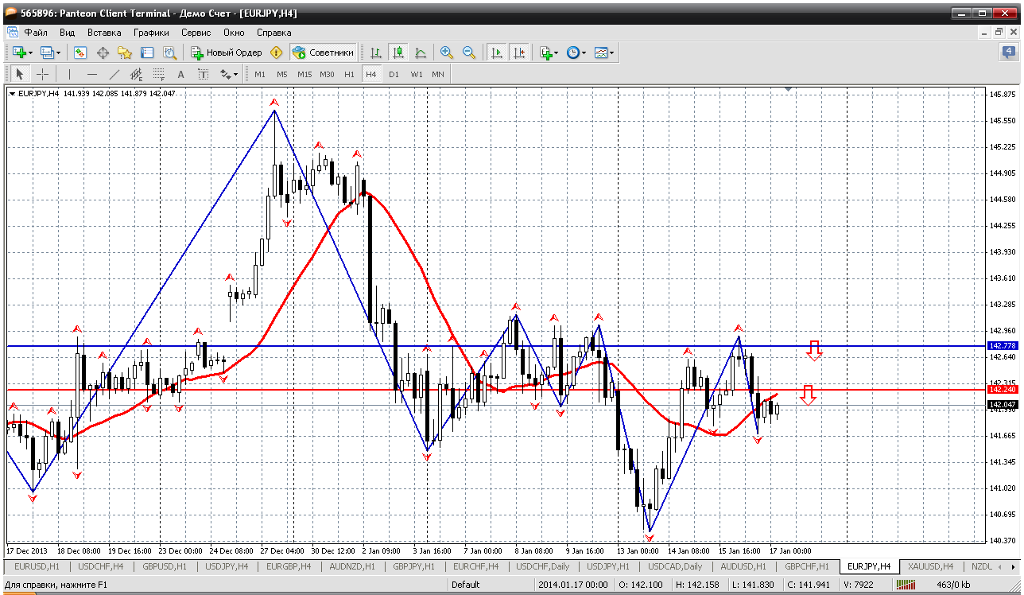The image size is (1024, 595).
Task: Switch to the XAUUSD,H4 chart tab
Action: [932, 566]
